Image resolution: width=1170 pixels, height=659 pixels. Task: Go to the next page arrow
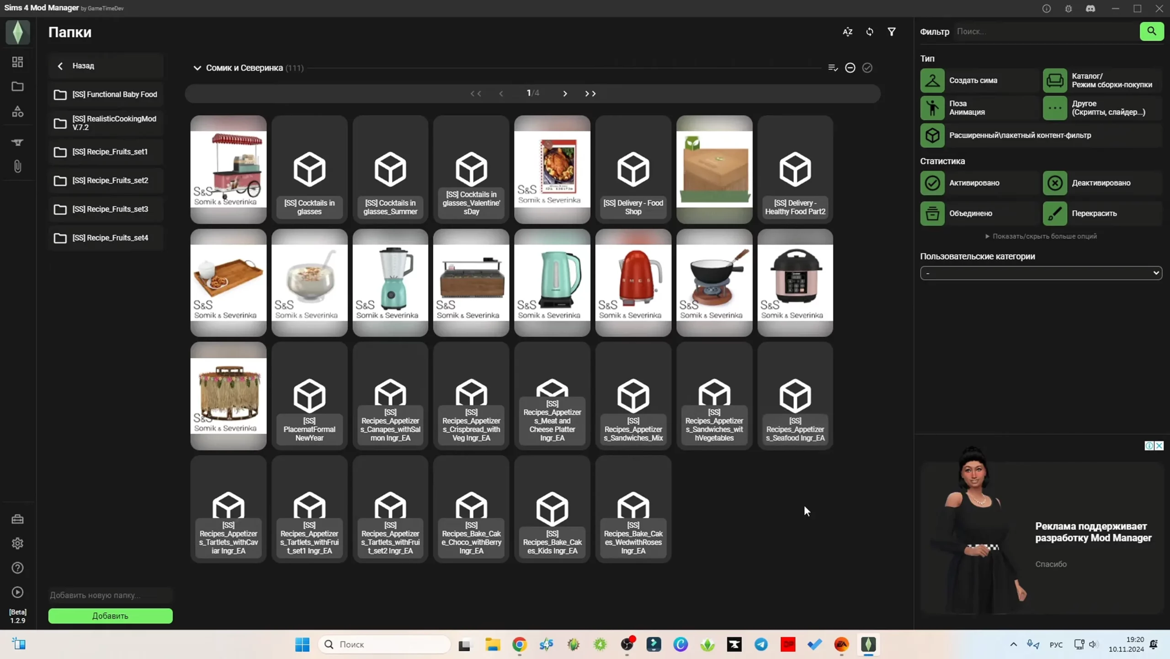click(565, 93)
